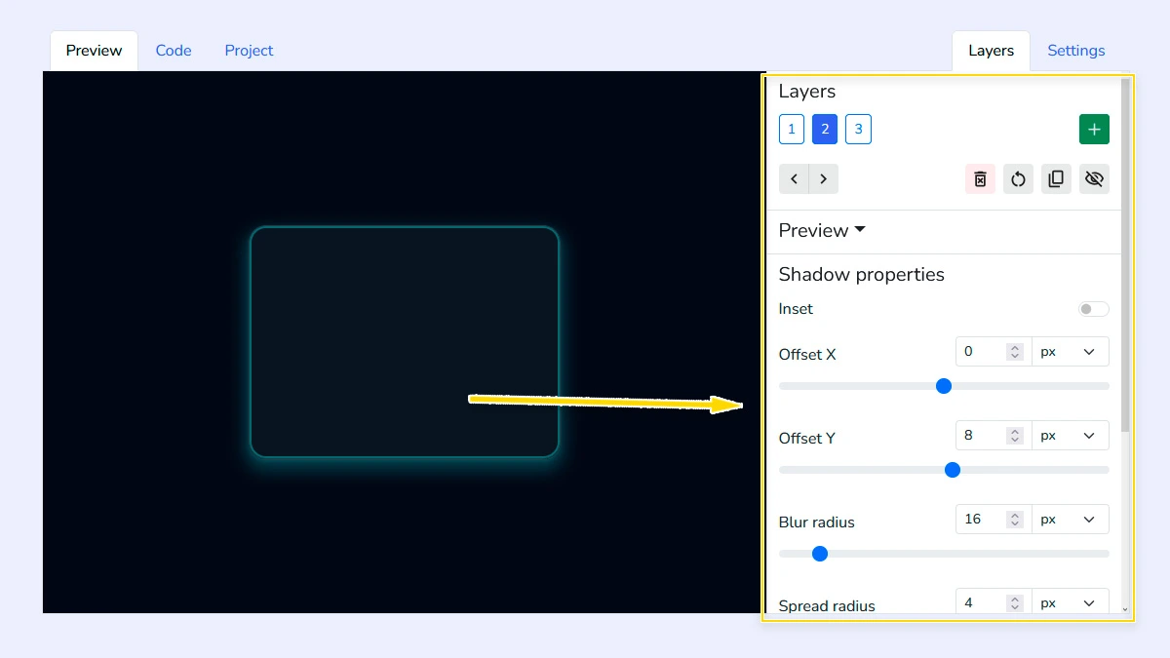Open the Offset X unit dropdown
1170x658 pixels.
pos(1070,351)
